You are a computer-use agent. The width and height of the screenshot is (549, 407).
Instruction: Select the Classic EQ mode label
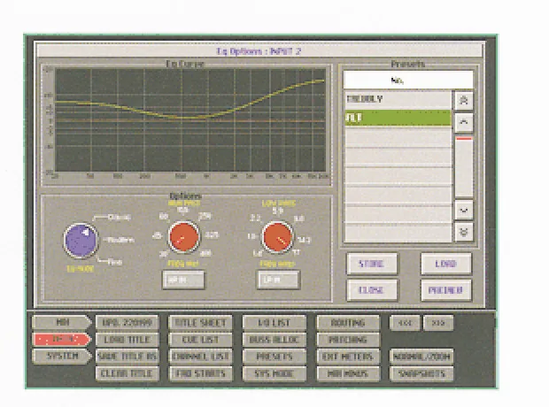(x=120, y=218)
